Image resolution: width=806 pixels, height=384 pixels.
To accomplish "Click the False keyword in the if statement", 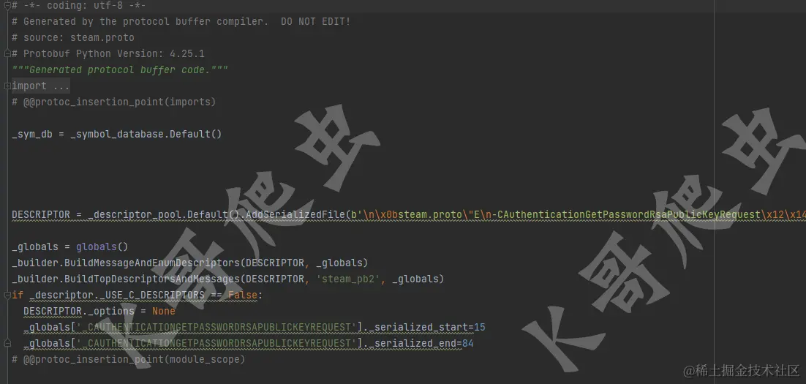I will point(243,295).
